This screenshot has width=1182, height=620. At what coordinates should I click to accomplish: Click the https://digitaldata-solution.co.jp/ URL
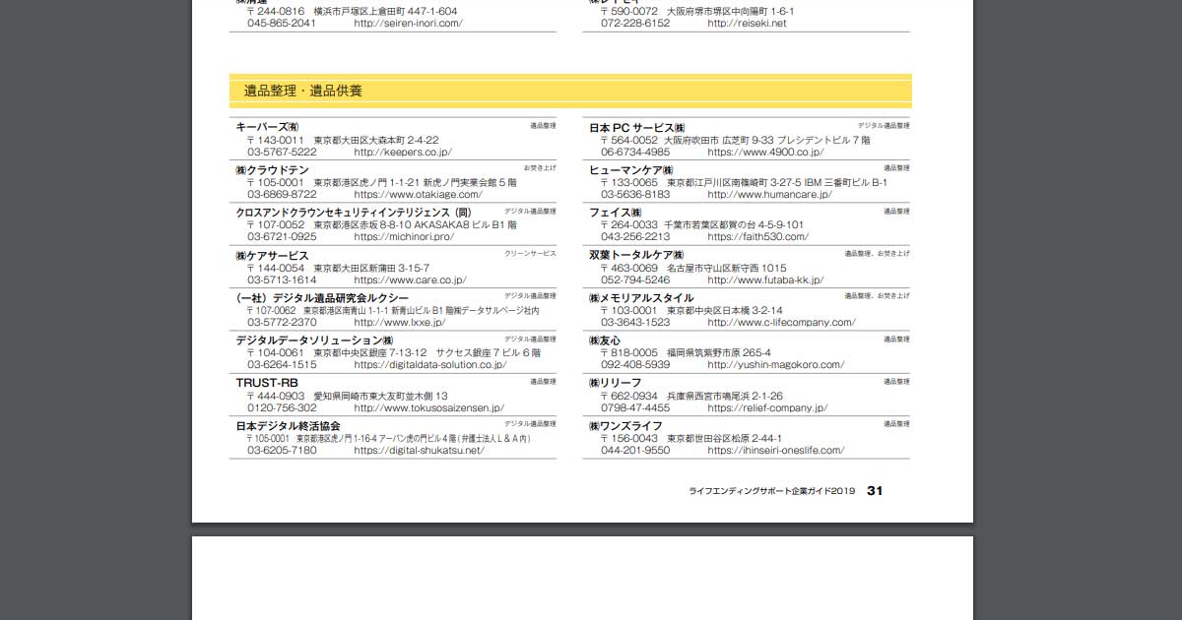tap(430, 365)
